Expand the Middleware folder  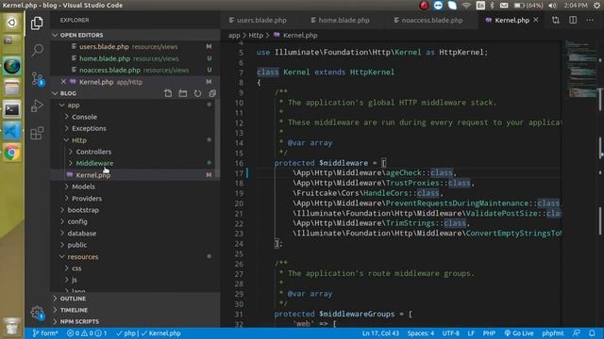click(94, 163)
